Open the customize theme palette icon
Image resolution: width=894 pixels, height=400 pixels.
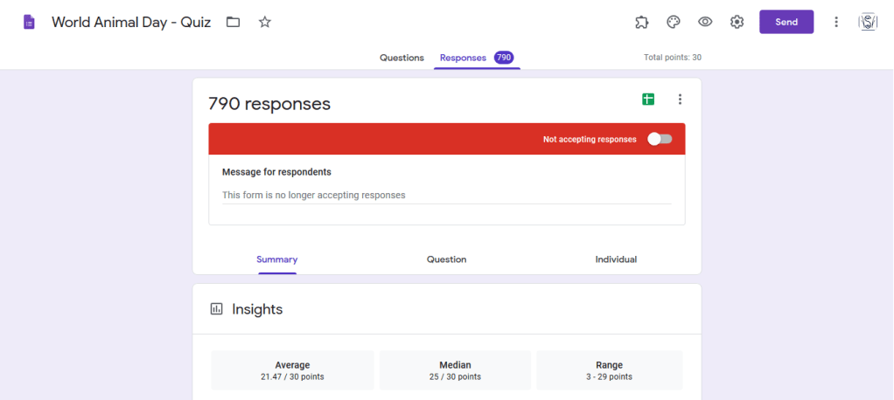[673, 22]
